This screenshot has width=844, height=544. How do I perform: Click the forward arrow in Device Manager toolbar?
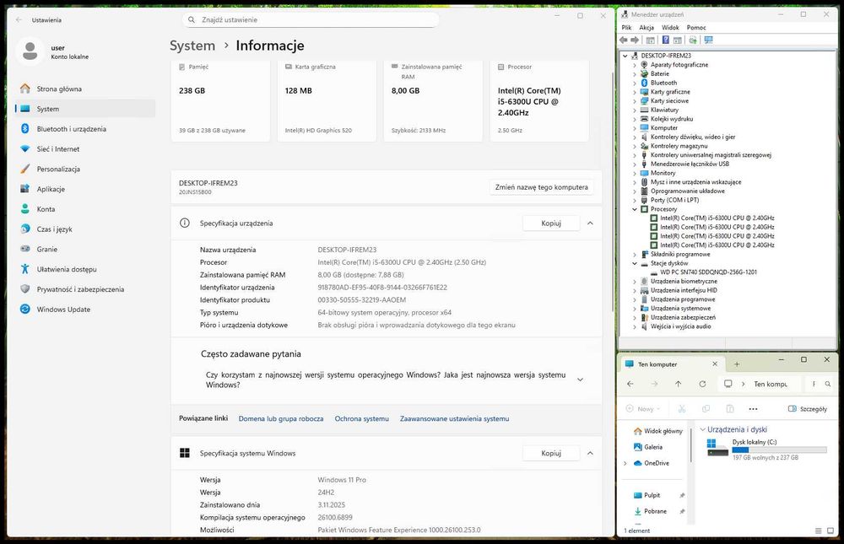pyautogui.click(x=636, y=40)
